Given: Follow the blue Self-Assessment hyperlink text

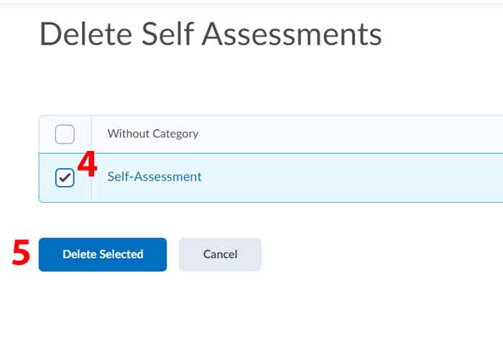Looking at the screenshot, I should pyautogui.click(x=154, y=177).
